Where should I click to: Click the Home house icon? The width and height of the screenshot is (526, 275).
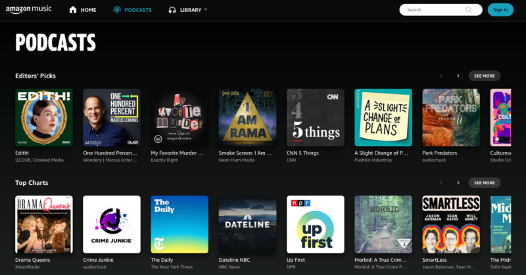pyautogui.click(x=73, y=10)
